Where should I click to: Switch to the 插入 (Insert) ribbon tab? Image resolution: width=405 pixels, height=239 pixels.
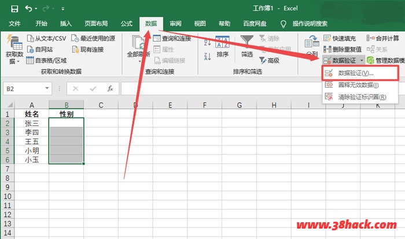click(x=66, y=24)
